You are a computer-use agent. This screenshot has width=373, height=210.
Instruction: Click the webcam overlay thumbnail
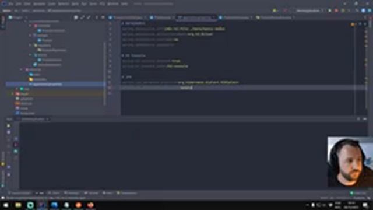(350, 162)
